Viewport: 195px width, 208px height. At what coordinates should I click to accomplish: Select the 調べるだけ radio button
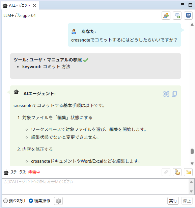6,201
